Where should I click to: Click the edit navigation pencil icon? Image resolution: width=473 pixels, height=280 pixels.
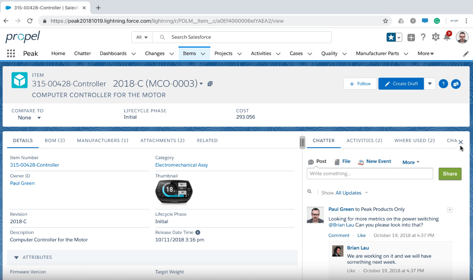[x=466, y=54]
